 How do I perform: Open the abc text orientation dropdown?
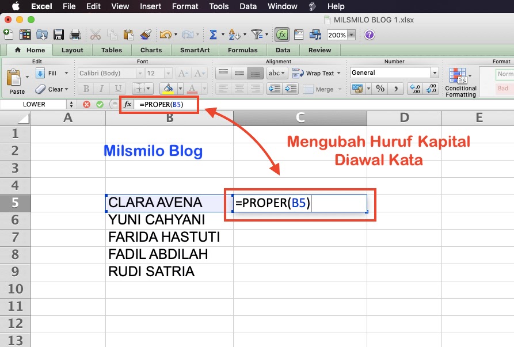(x=277, y=73)
